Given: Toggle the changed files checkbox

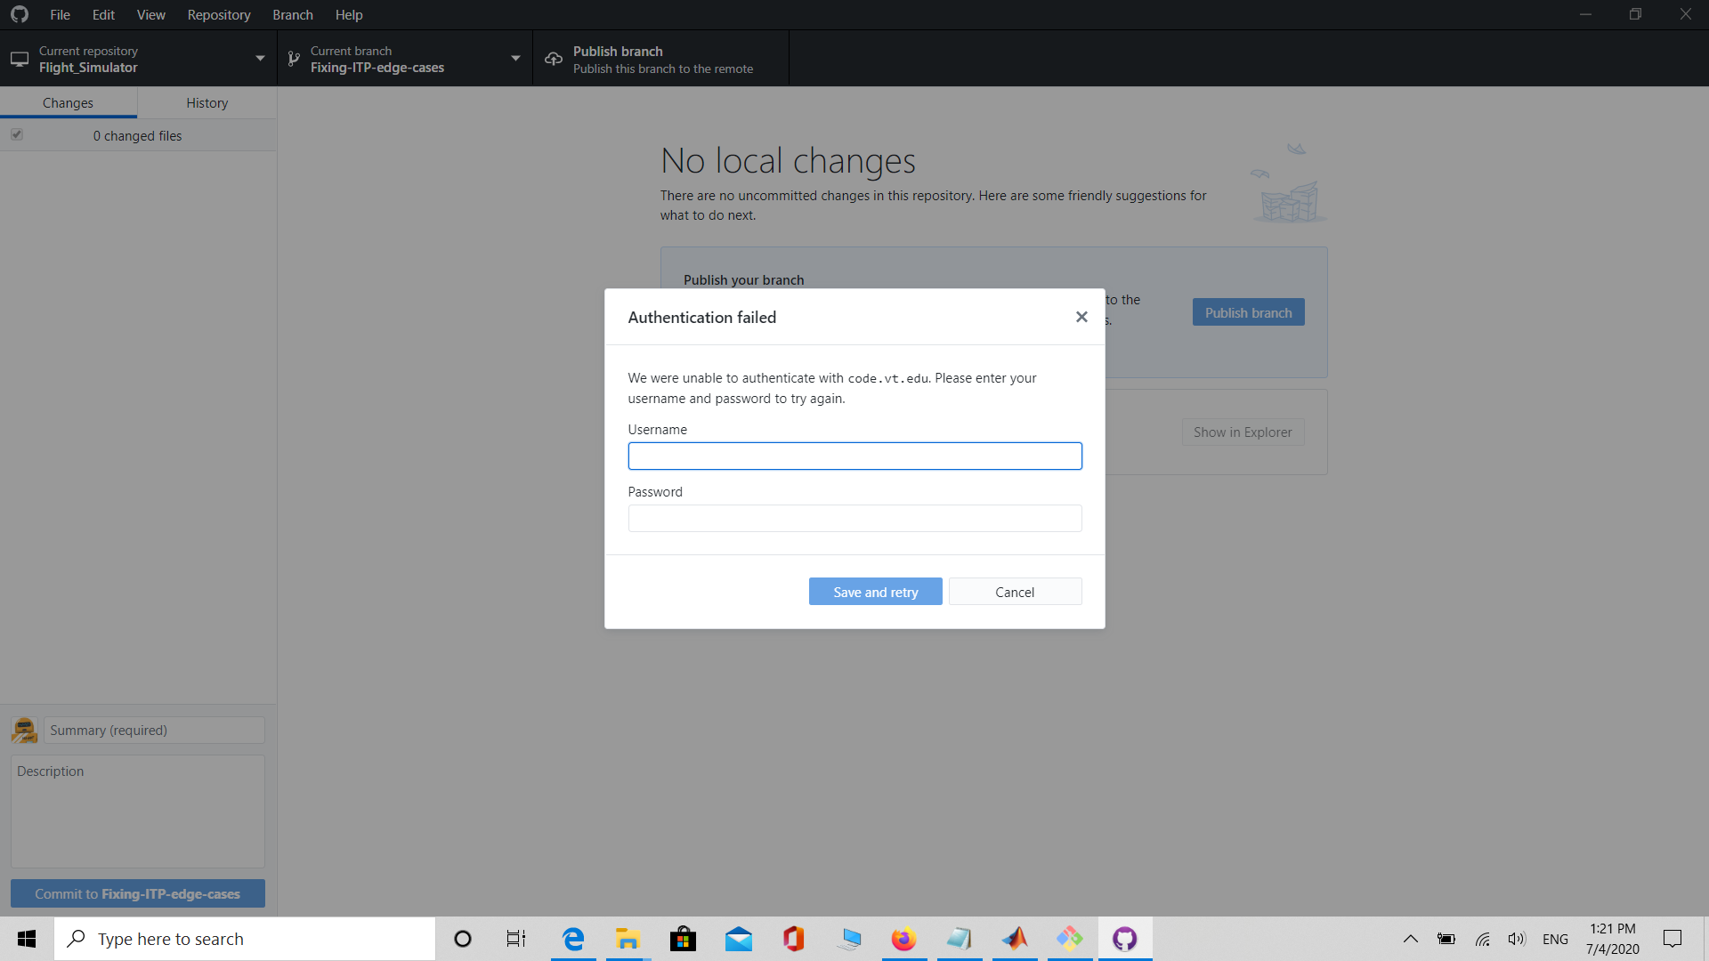Looking at the screenshot, I should (17, 134).
